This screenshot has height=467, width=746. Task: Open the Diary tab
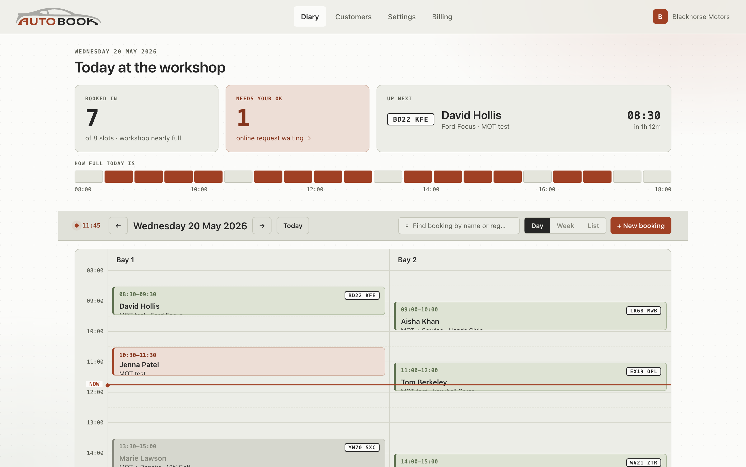(310, 17)
